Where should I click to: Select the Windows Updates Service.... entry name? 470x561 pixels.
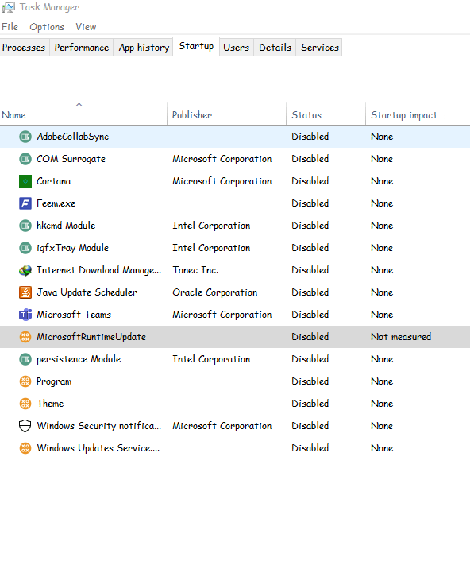click(98, 448)
